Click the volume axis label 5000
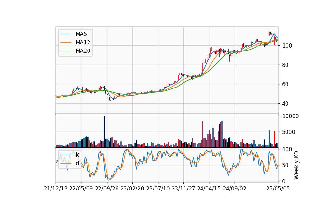Viewport: 309px width, 222px height. coord(289,132)
